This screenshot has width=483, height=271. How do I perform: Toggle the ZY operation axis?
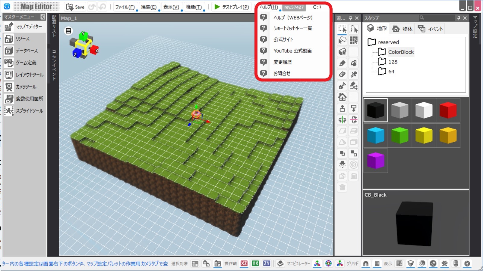click(267, 263)
